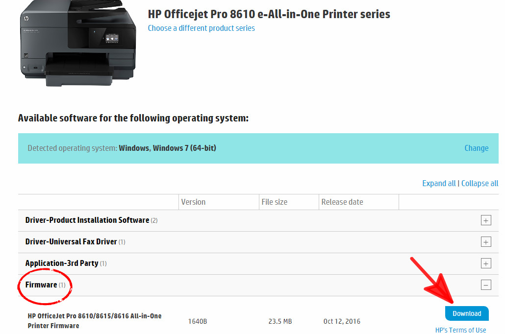Click the Firmware category title
The image size is (505, 334).
41,285
